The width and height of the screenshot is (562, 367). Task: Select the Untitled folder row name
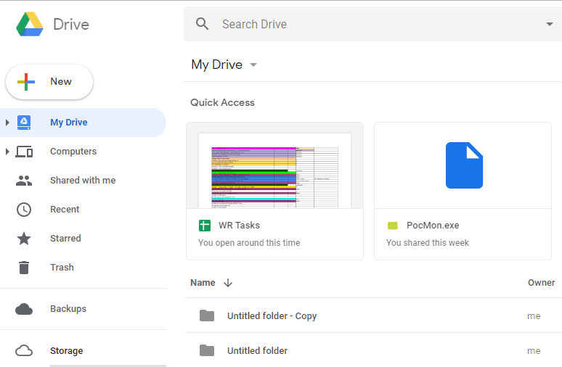pyautogui.click(x=257, y=351)
